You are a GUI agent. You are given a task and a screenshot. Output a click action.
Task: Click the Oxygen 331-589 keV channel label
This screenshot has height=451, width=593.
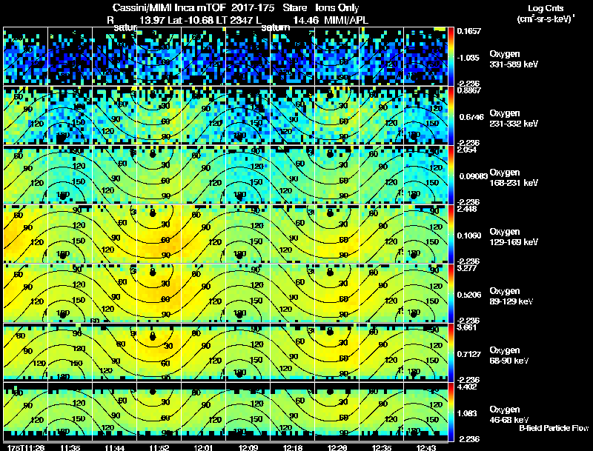[x=514, y=59]
